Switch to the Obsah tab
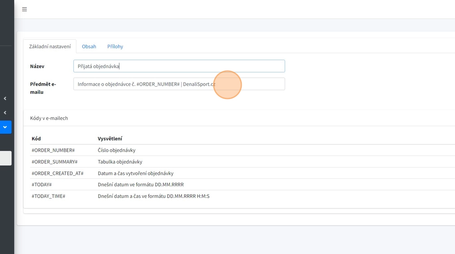Screen dimensions: 455x254 coord(89,46)
